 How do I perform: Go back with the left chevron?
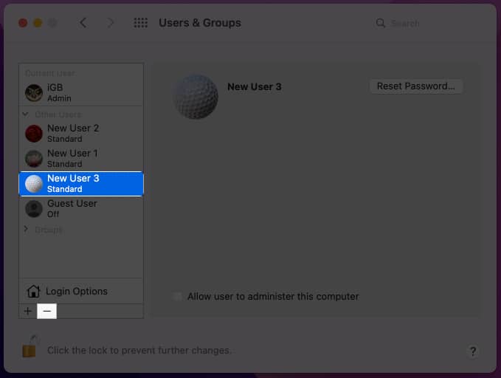[83, 23]
